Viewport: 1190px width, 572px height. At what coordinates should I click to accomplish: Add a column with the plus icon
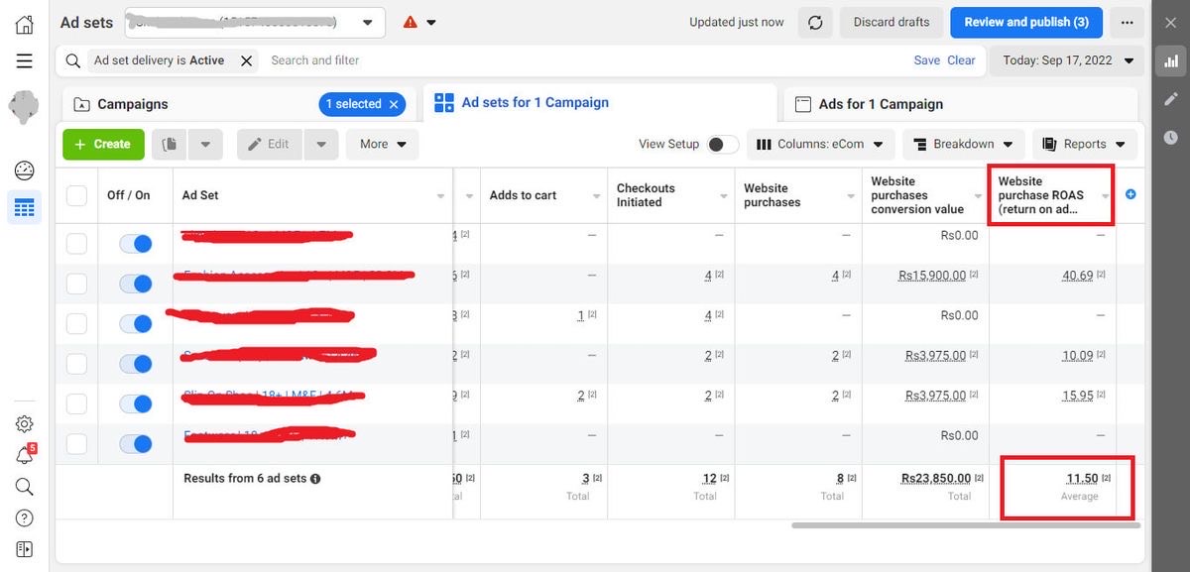(x=1130, y=194)
